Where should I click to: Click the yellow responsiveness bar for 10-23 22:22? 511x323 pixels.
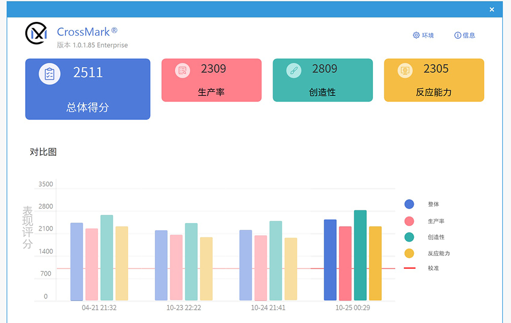tap(206, 269)
